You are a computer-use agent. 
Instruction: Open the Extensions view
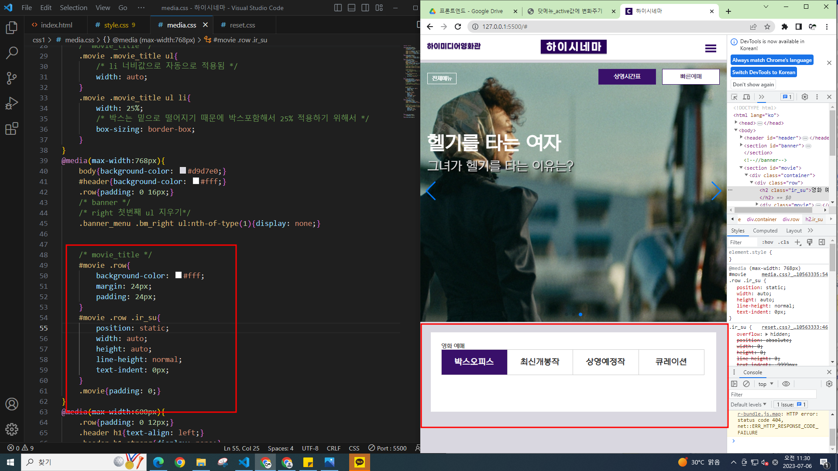(x=12, y=129)
